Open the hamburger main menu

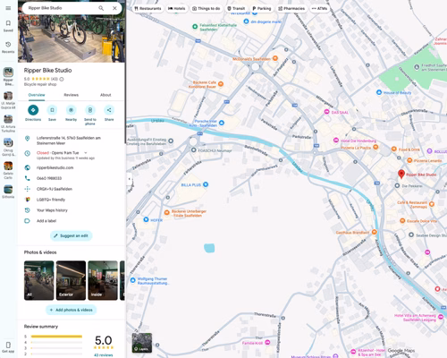pyautogui.click(x=8, y=8)
